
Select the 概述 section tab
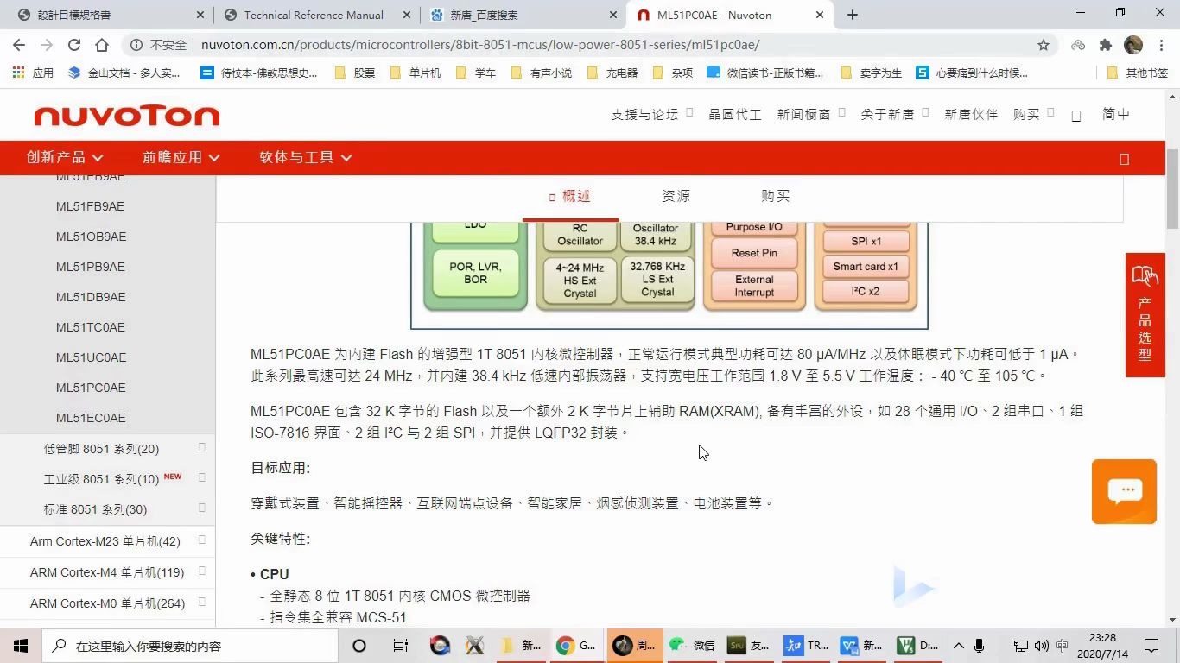tap(570, 196)
